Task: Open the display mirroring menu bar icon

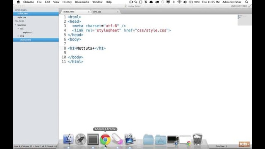Action: pos(168,2)
